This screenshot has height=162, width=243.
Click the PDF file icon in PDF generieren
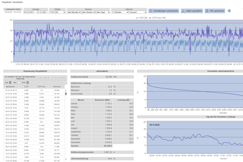pos(207,11)
